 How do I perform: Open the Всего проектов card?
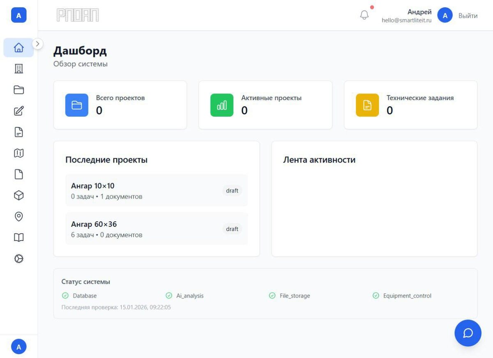pyautogui.click(x=120, y=105)
